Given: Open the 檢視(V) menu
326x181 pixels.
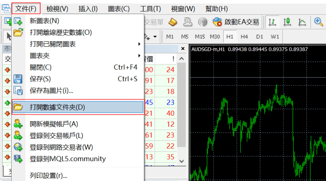Looking at the screenshot, I should pyautogui.click(x=57, y=9).
